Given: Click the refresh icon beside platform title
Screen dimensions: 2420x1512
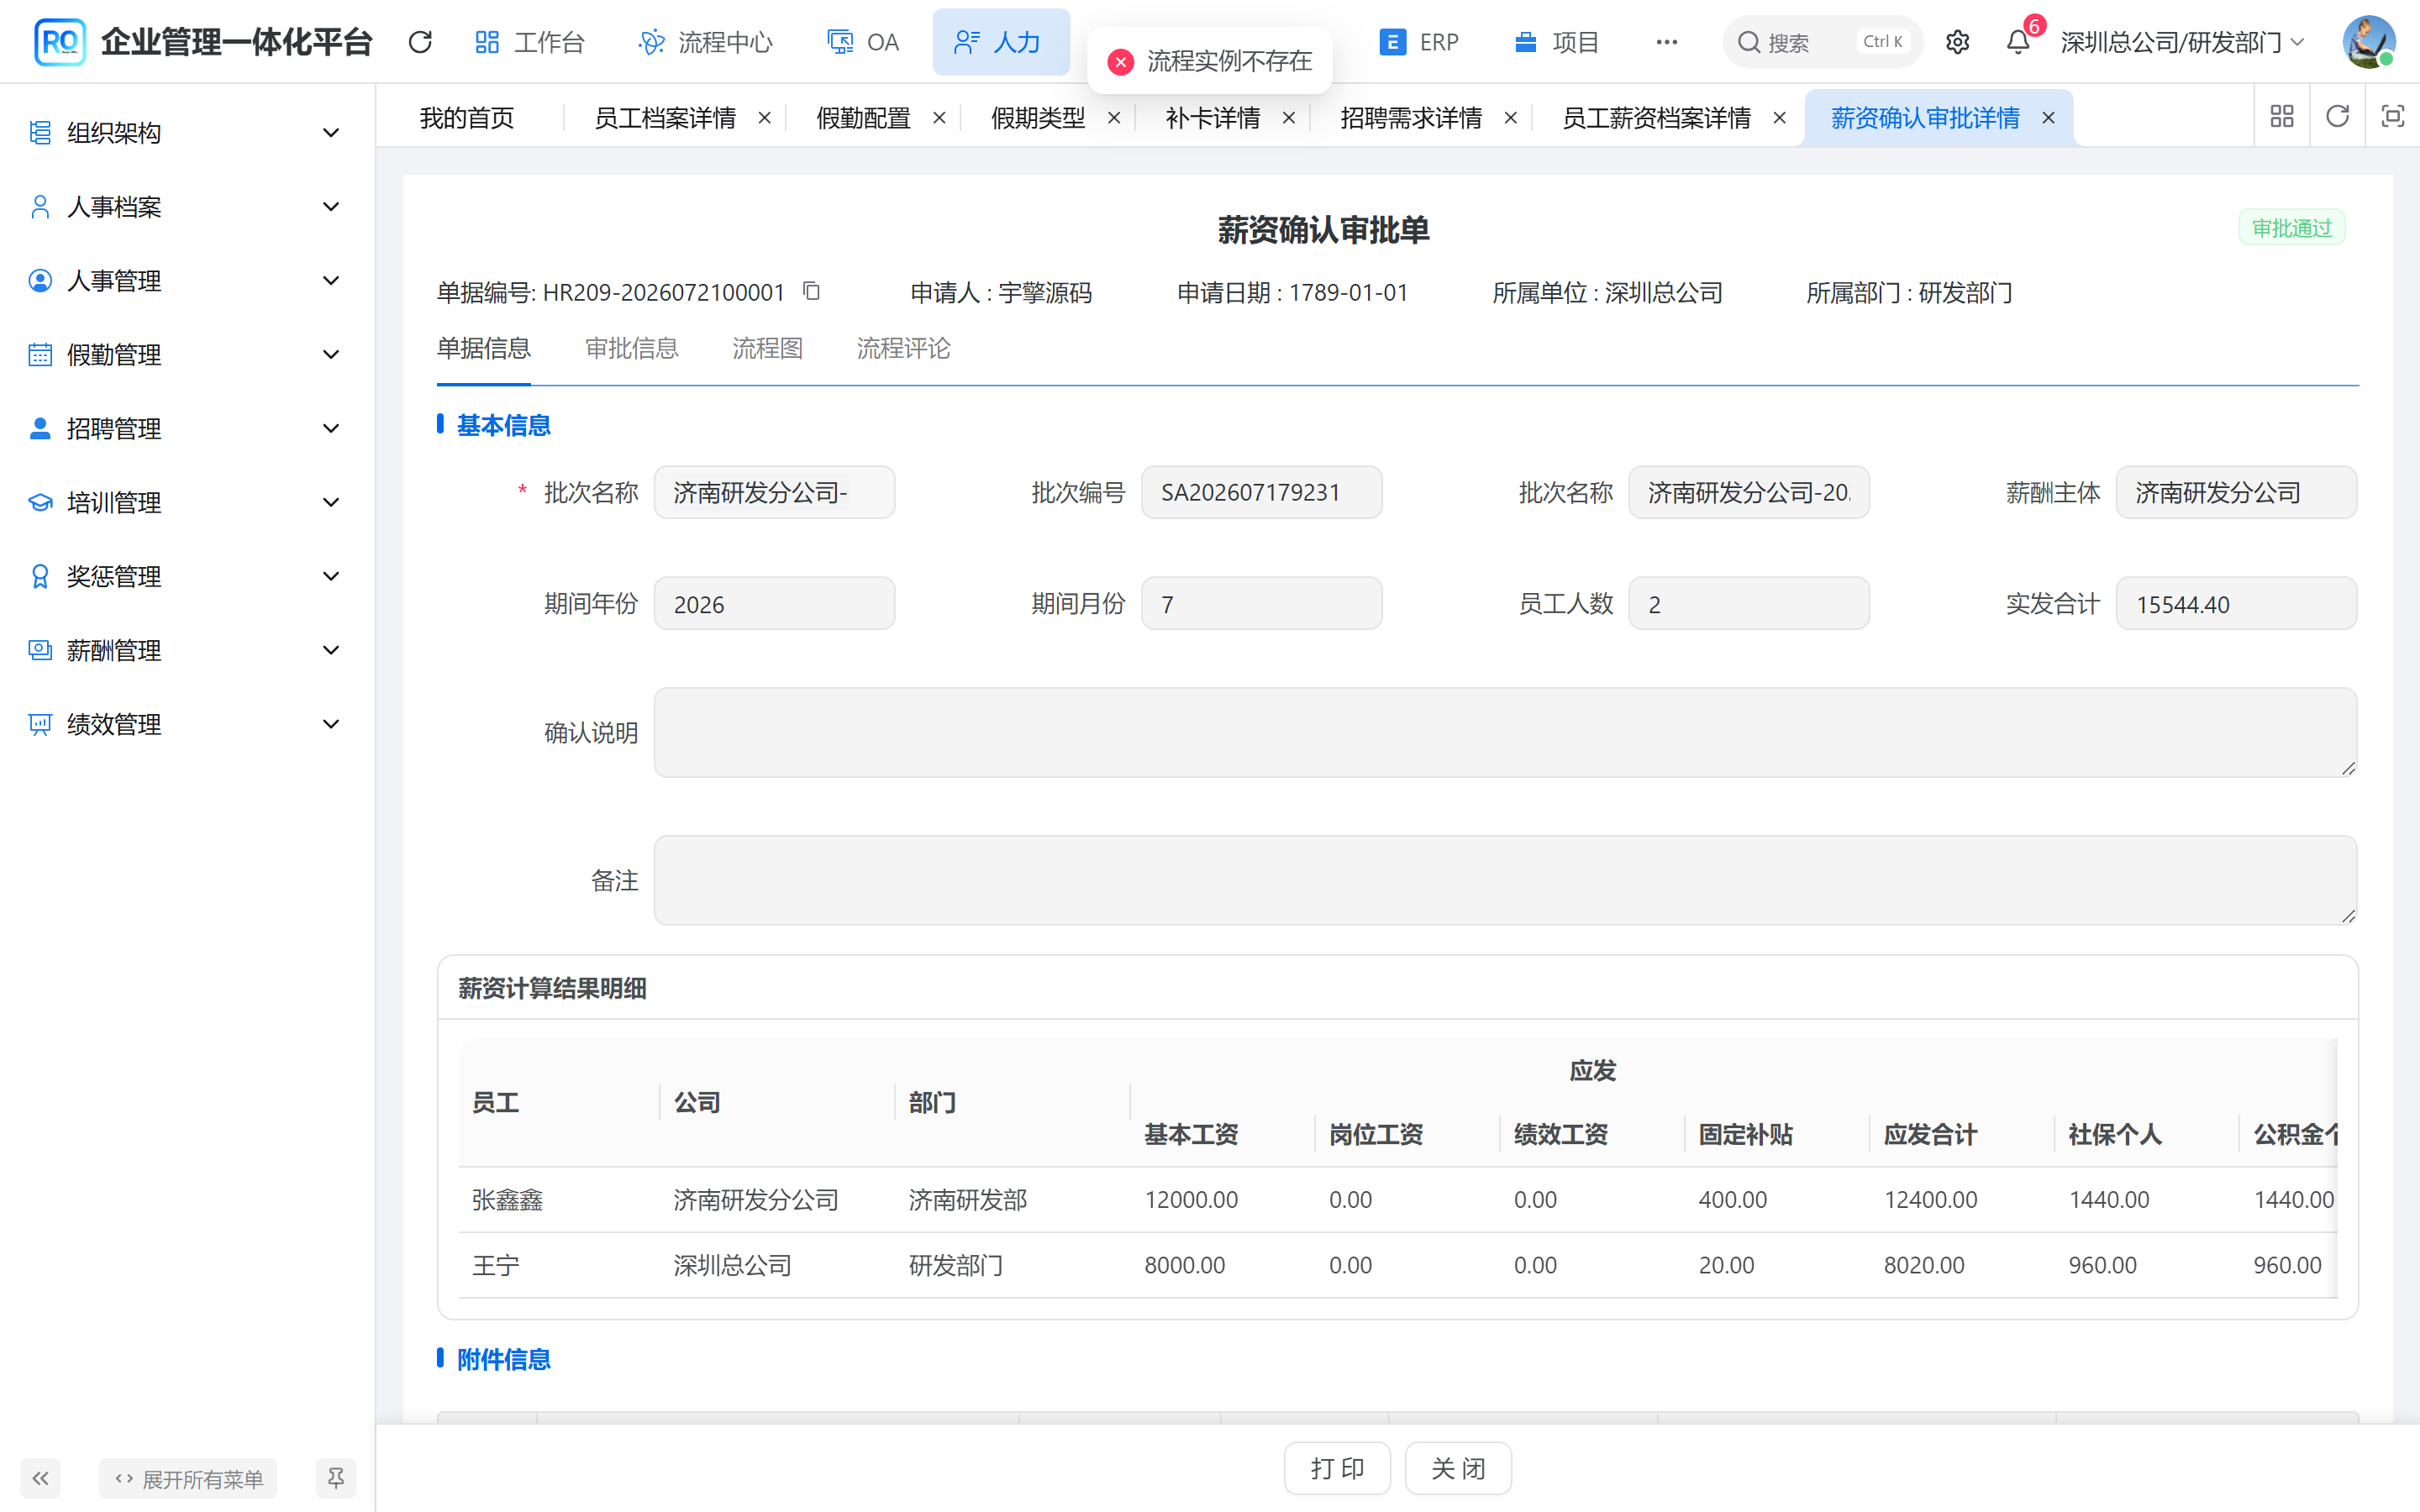Looking at the screenshot, I should point(420,42).
